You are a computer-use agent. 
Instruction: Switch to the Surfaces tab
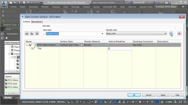27,22
